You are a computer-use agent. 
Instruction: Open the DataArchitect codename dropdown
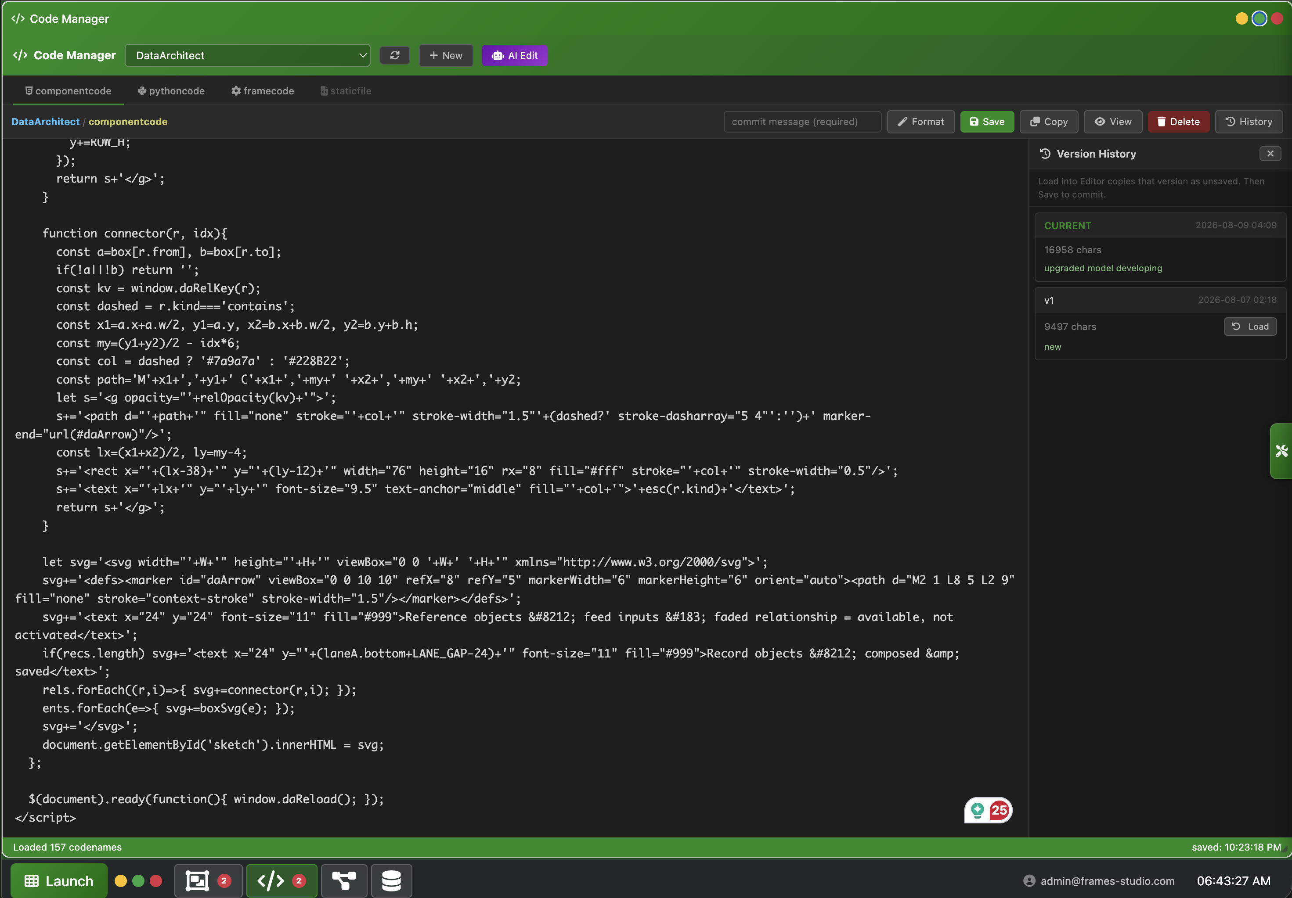(x=248, y=55)
